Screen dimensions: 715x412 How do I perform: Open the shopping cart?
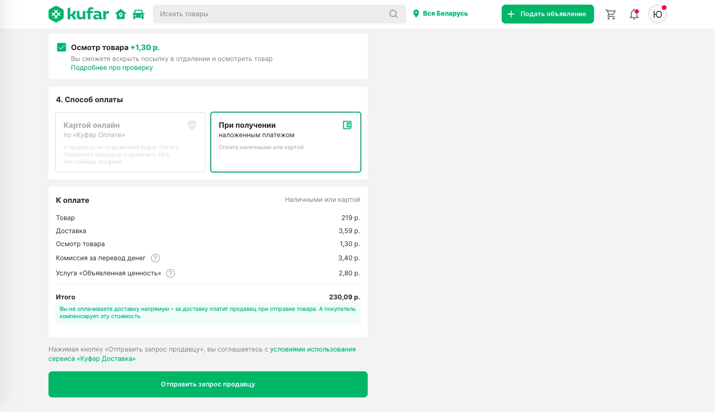click(x=611, y=14)
